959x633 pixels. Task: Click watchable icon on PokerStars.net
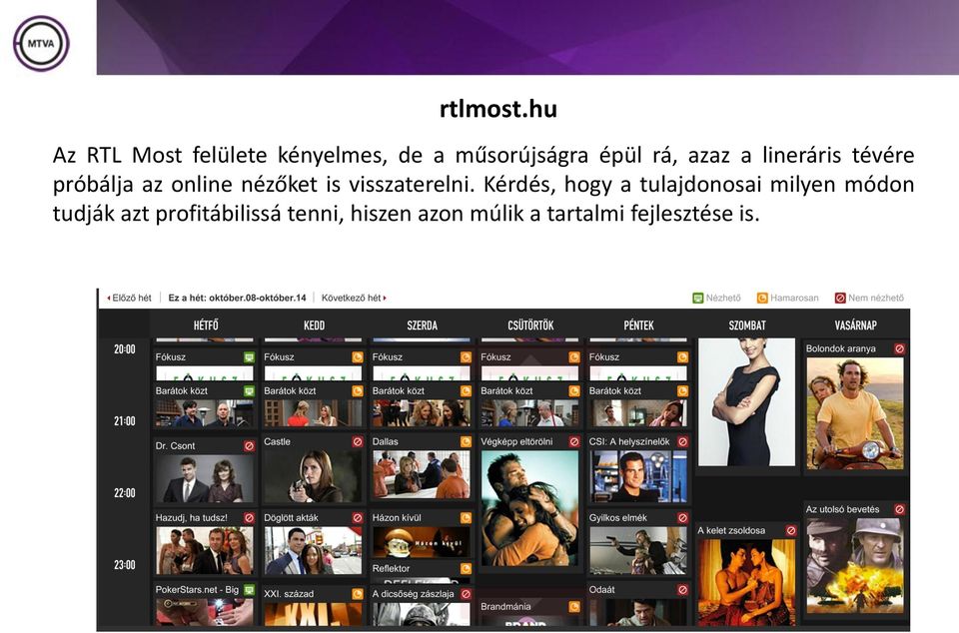(x=249, y=590)
